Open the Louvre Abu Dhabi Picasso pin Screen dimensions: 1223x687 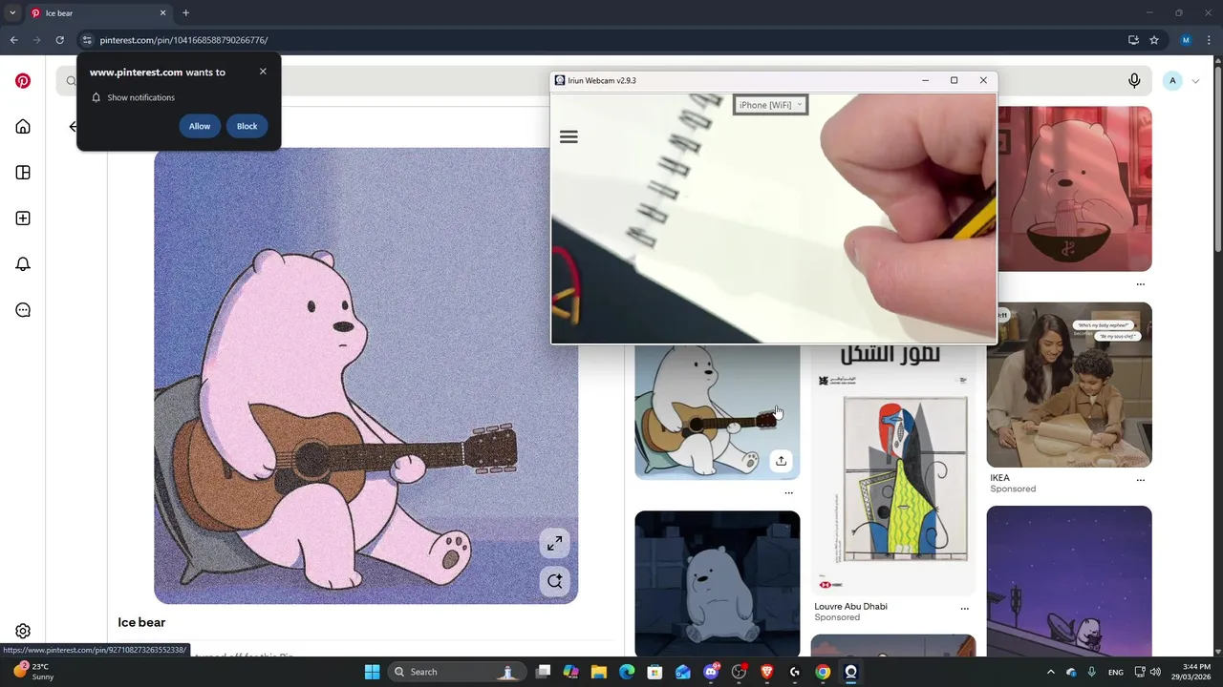pyautogui.click(x=893, y=469)
